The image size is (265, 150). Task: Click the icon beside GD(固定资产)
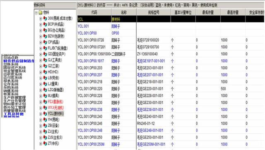click(x=45, y=54)
